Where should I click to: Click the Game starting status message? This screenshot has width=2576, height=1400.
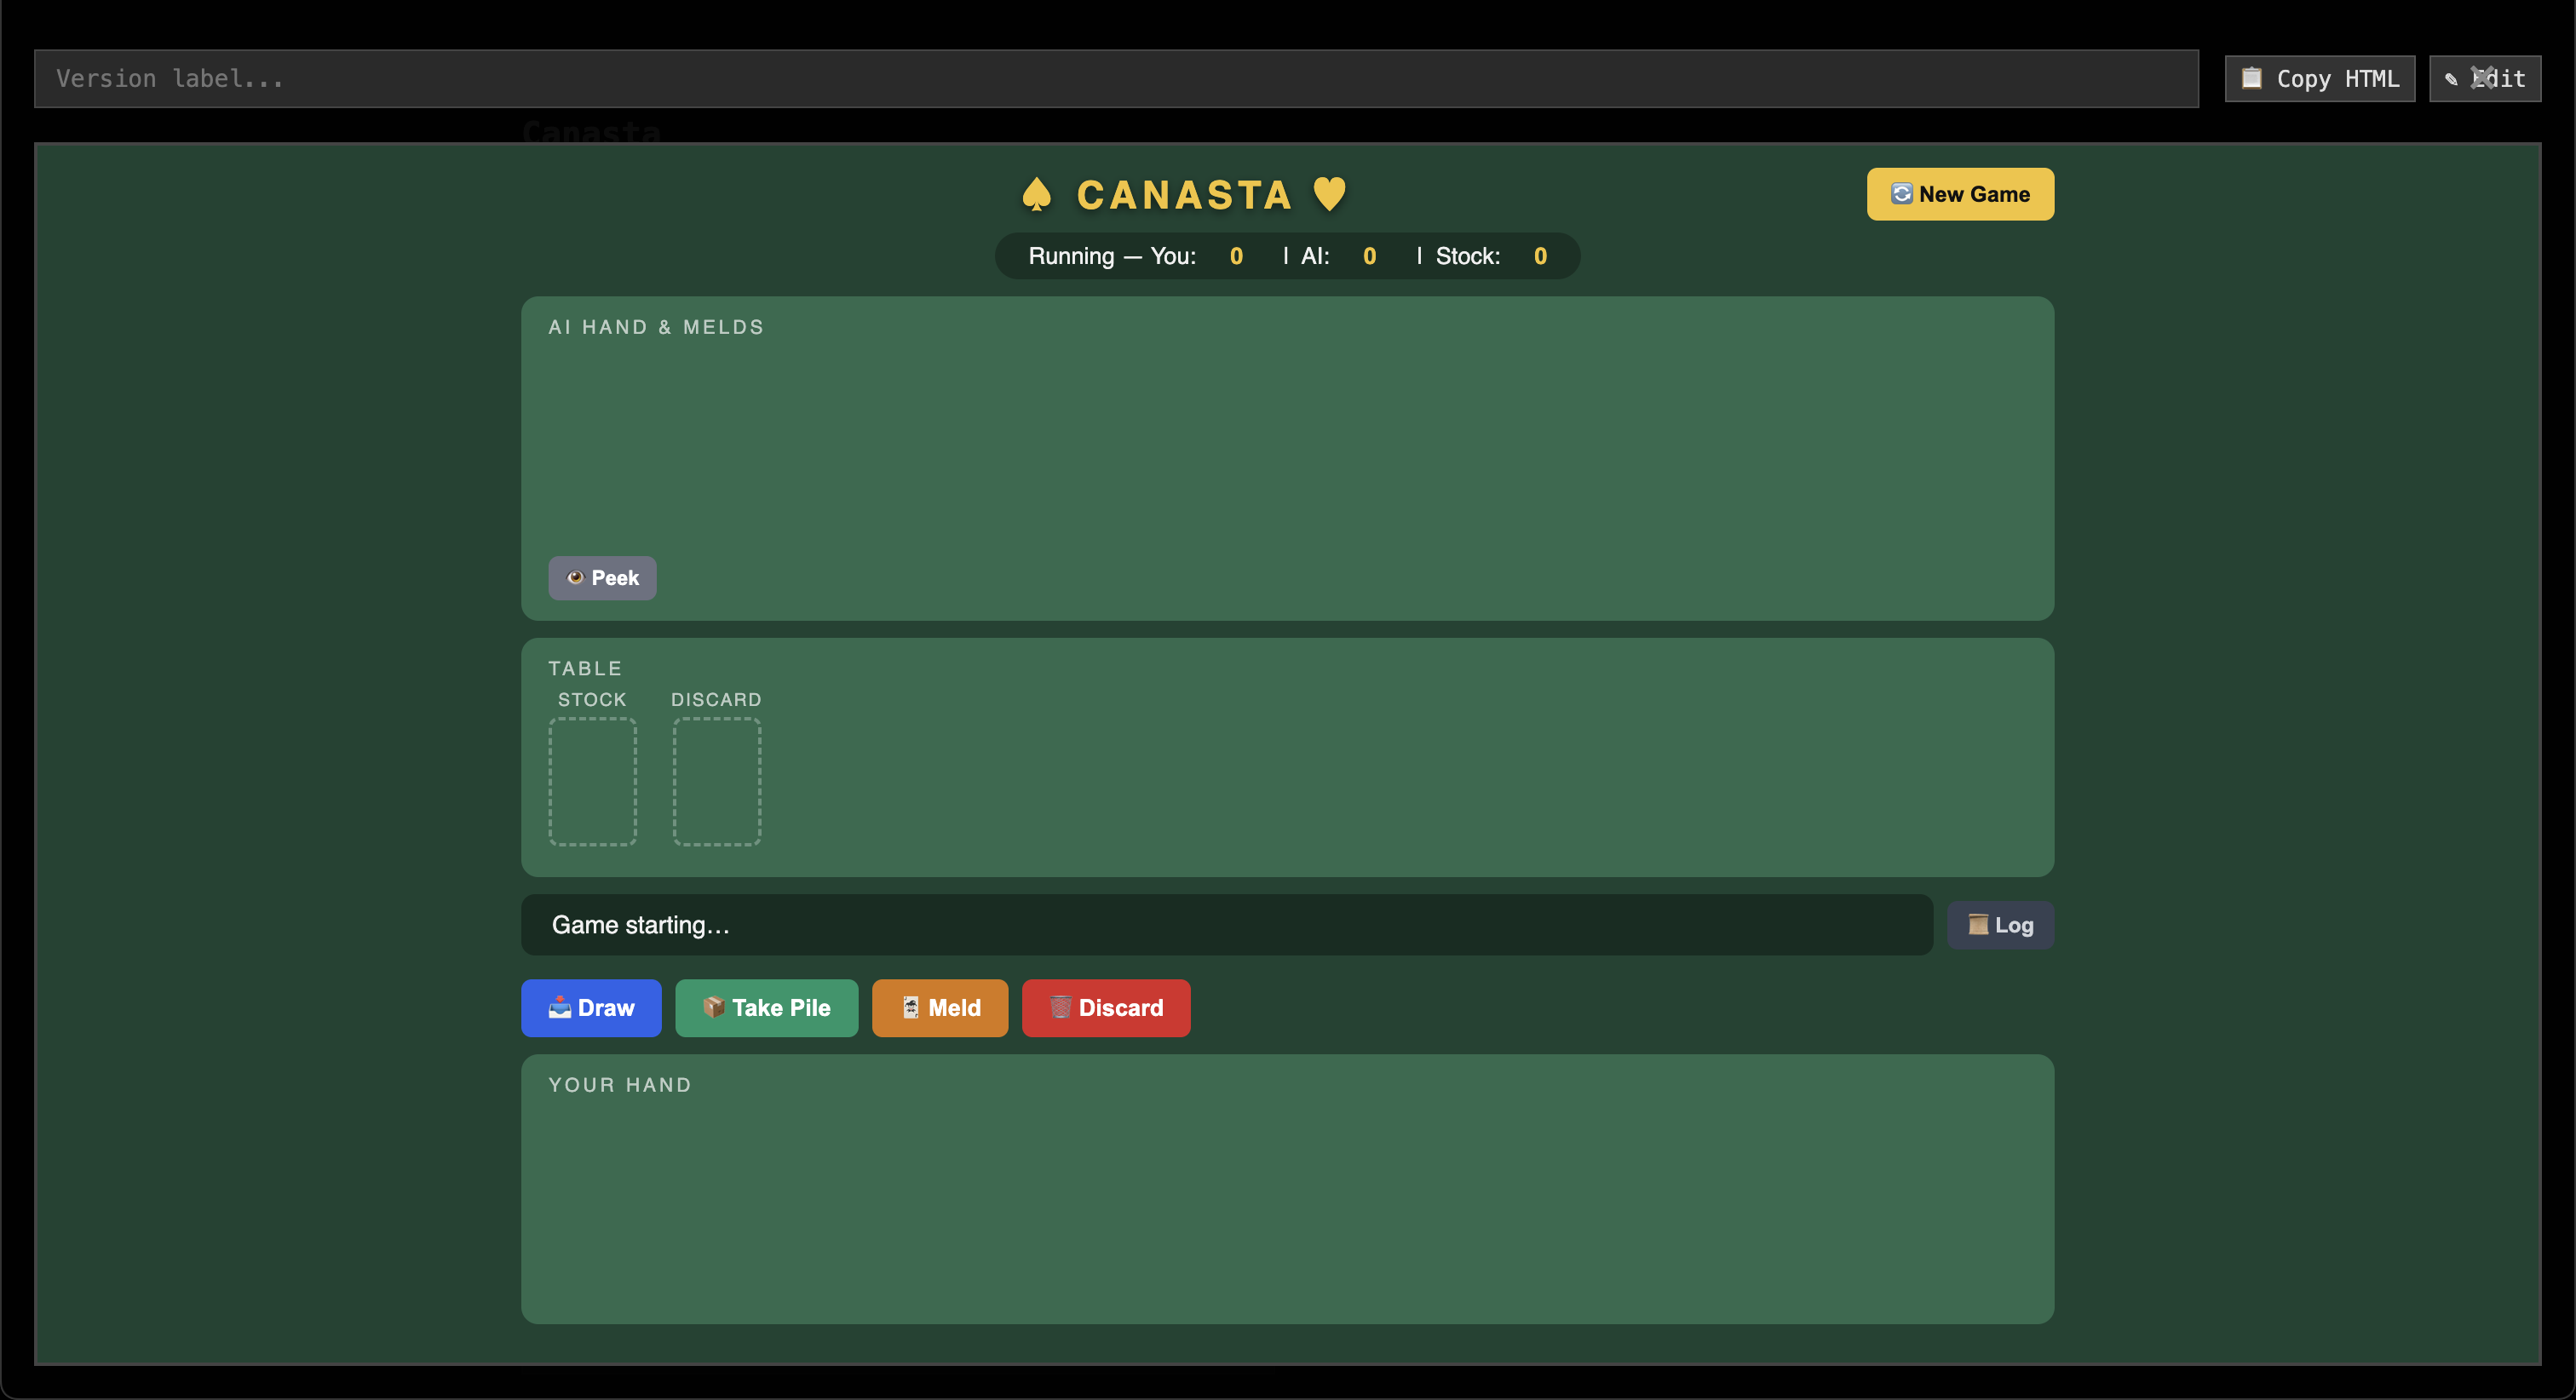click(640, 925)
